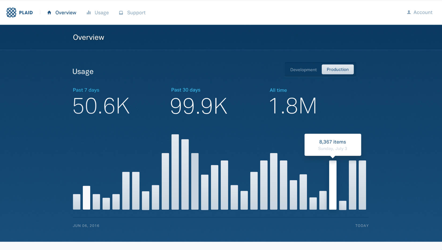Click the Support inbox icon
The image size is (442, 250).
click(121, 13)
